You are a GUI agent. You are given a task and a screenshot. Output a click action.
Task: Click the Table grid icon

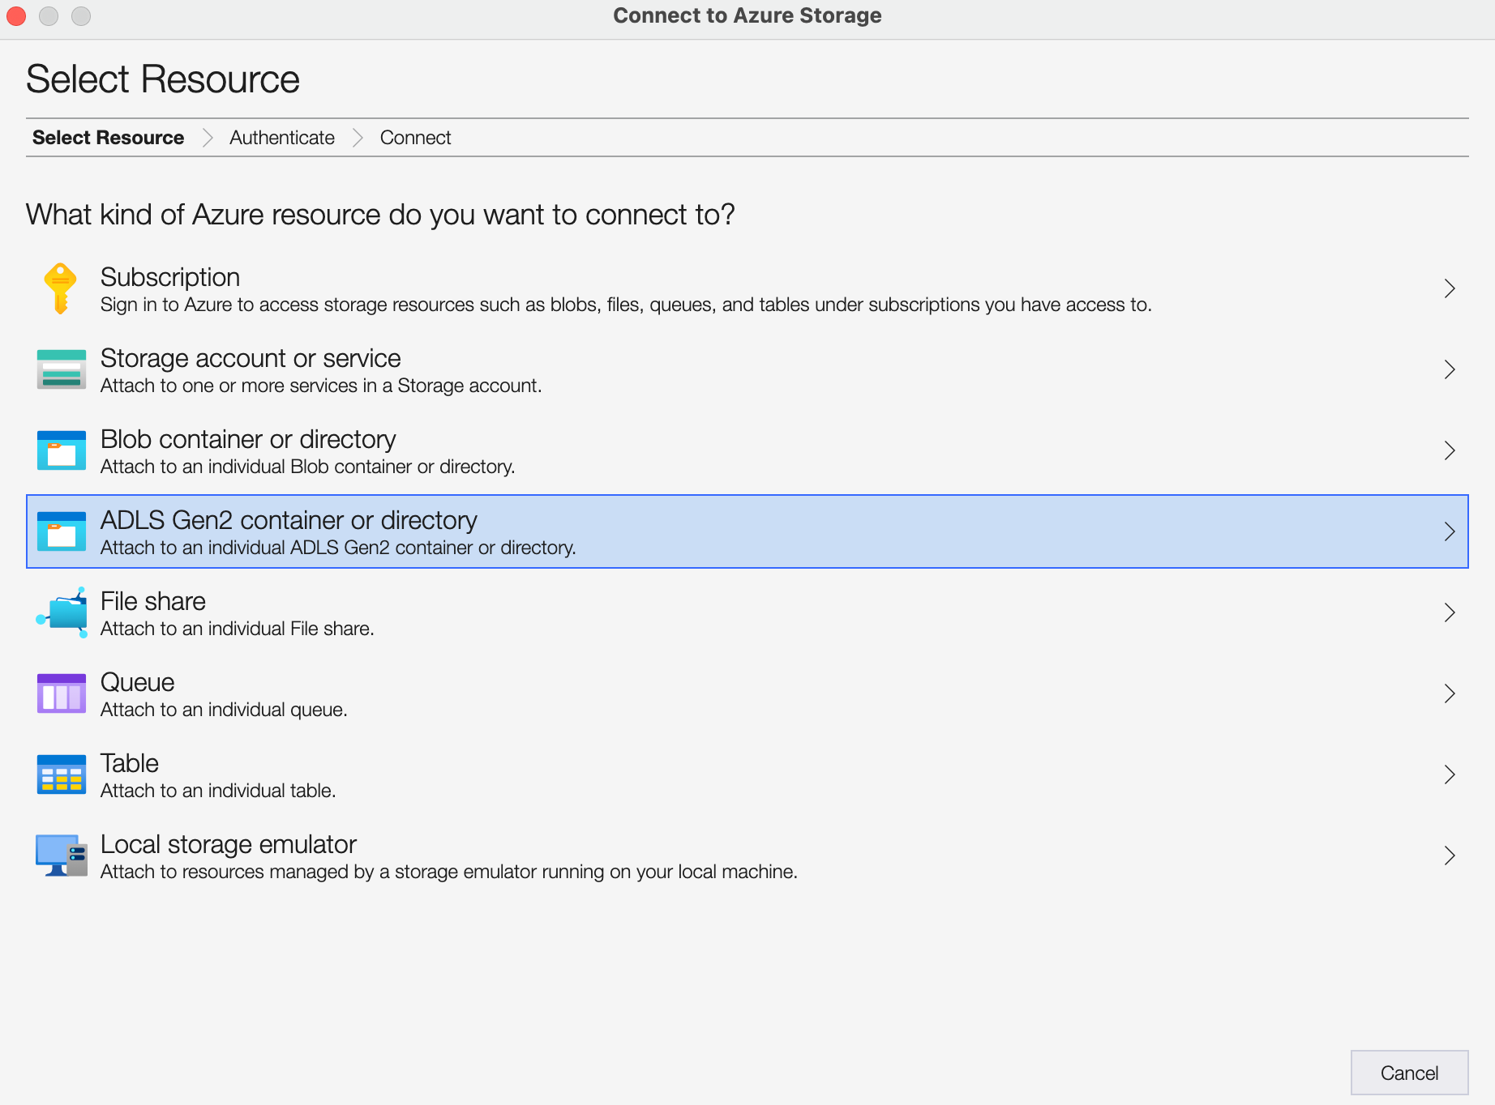[62, 774]
